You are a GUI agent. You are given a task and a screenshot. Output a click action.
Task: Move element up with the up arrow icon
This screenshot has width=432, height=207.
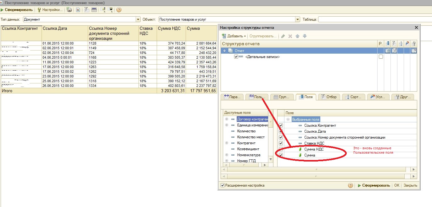coord(297,36)
